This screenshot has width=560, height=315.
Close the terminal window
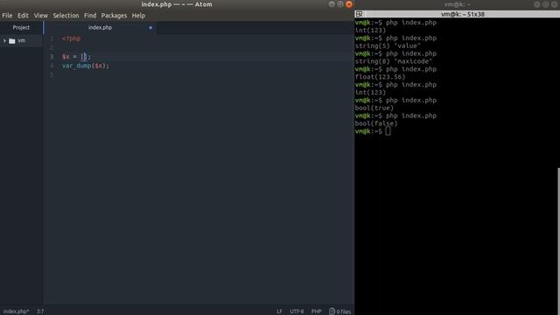(x=554, y=4)
